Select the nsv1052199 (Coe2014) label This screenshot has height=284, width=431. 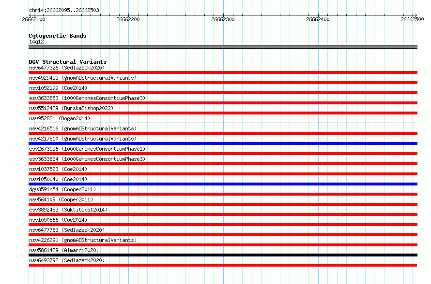pos(58,88)
